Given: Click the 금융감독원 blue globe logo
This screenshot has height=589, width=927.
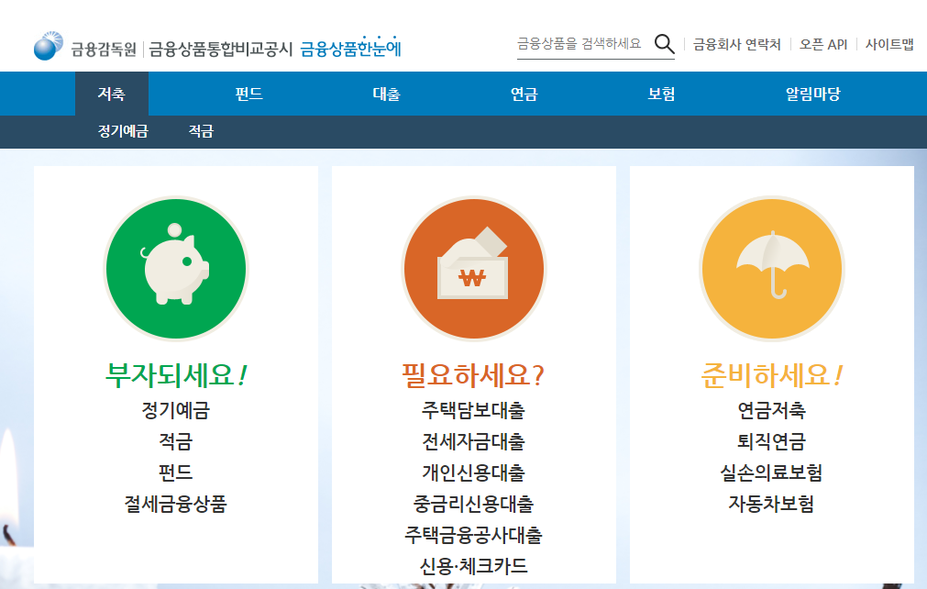Looking at the screenshot, I should [x=49, y=46].
